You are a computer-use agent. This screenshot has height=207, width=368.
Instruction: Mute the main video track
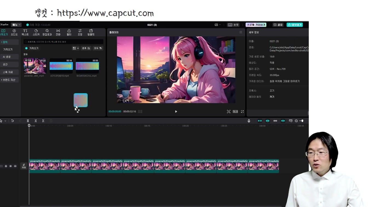tap(15, 166)
